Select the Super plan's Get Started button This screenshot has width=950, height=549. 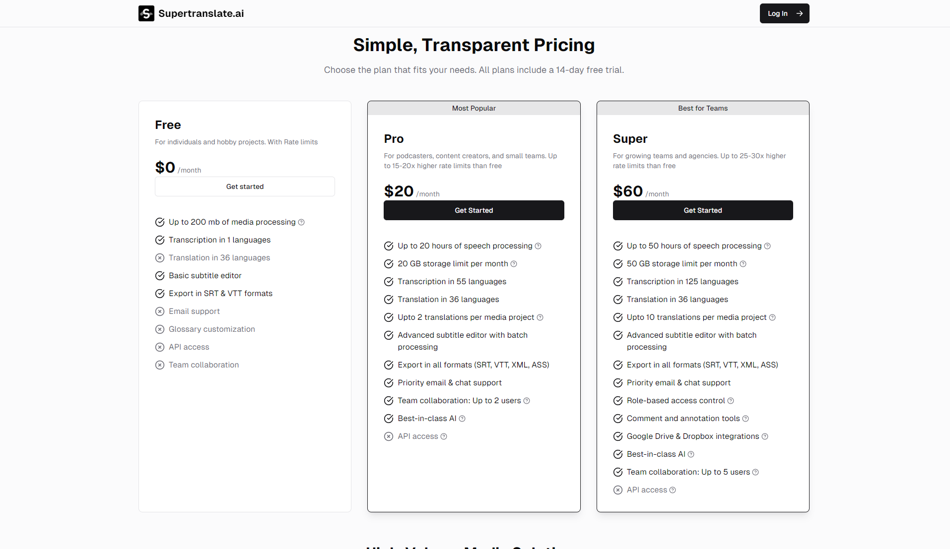(x=703, y=210)
